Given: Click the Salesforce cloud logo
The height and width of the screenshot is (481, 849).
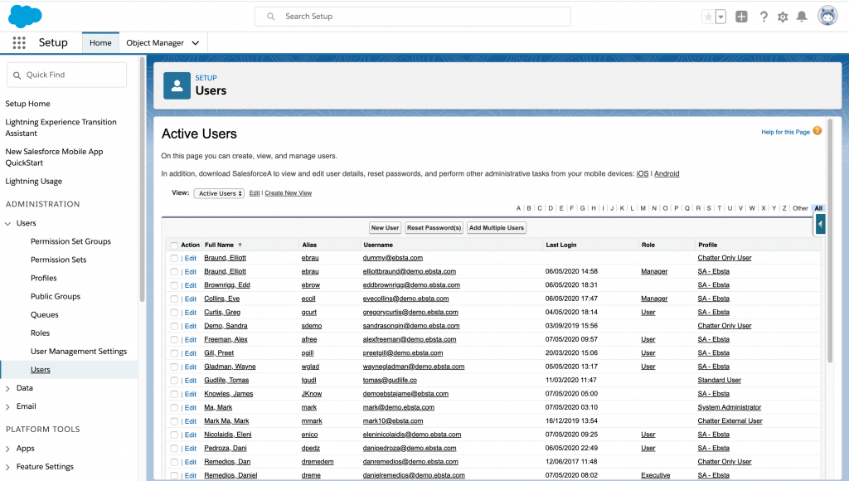Looking at the screenshot, I should (25, 17).
